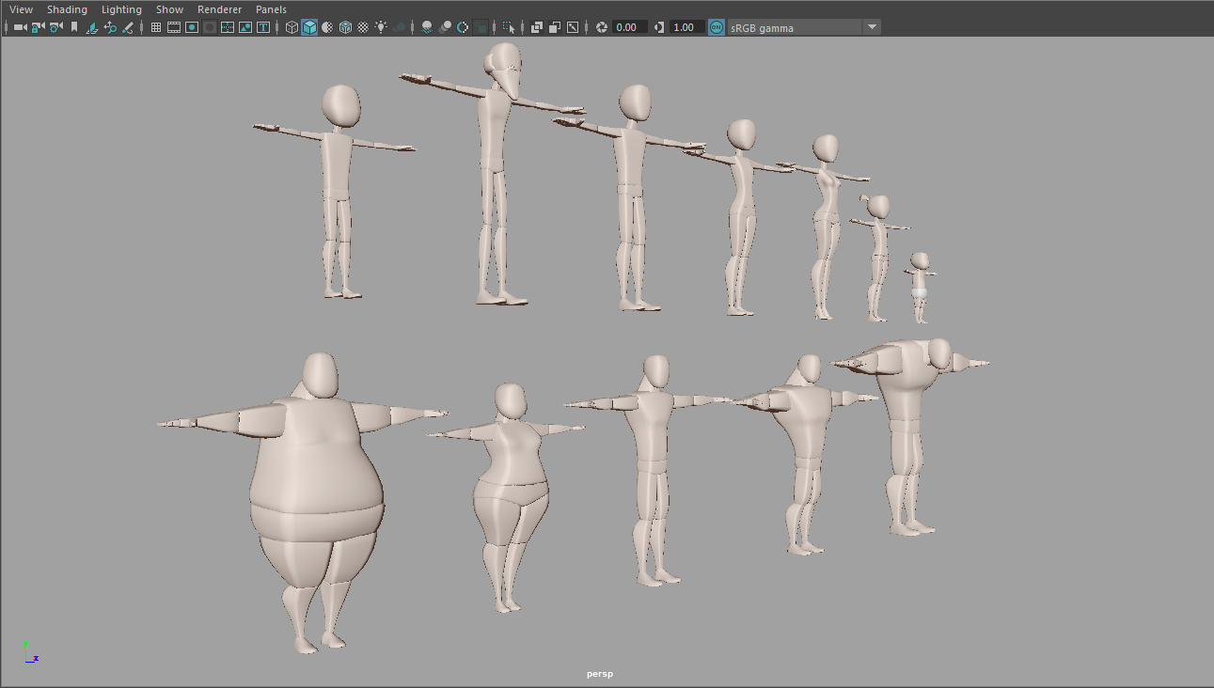1214x688 pixels.
Task: Toggle Wireframe on Shaded icon
Action: [x=345, y=27]
